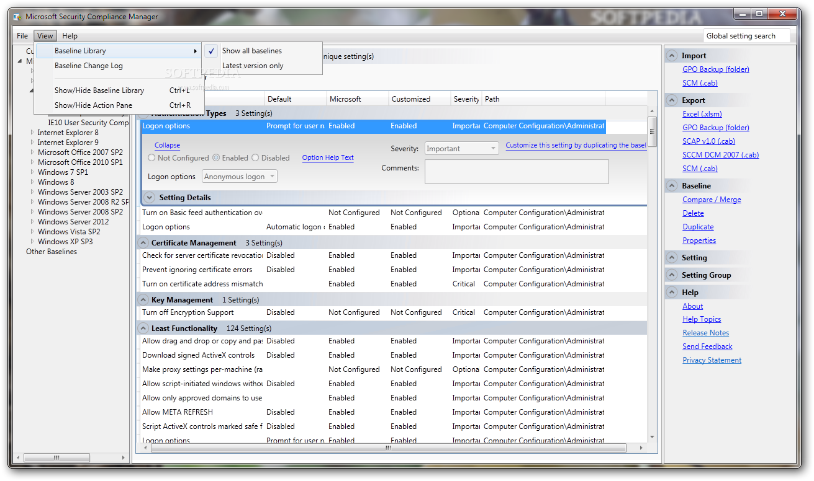This screenshot has height=481, width=814.
Task: Sort by the Customized column header
Action: [x=420, y=99]
